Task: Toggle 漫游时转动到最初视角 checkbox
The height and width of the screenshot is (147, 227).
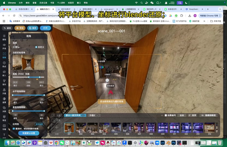Action: 14,128
